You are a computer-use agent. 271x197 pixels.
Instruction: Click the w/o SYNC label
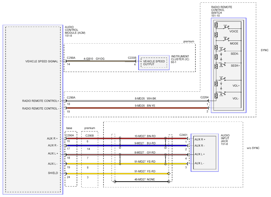click(x=253, y=148)
